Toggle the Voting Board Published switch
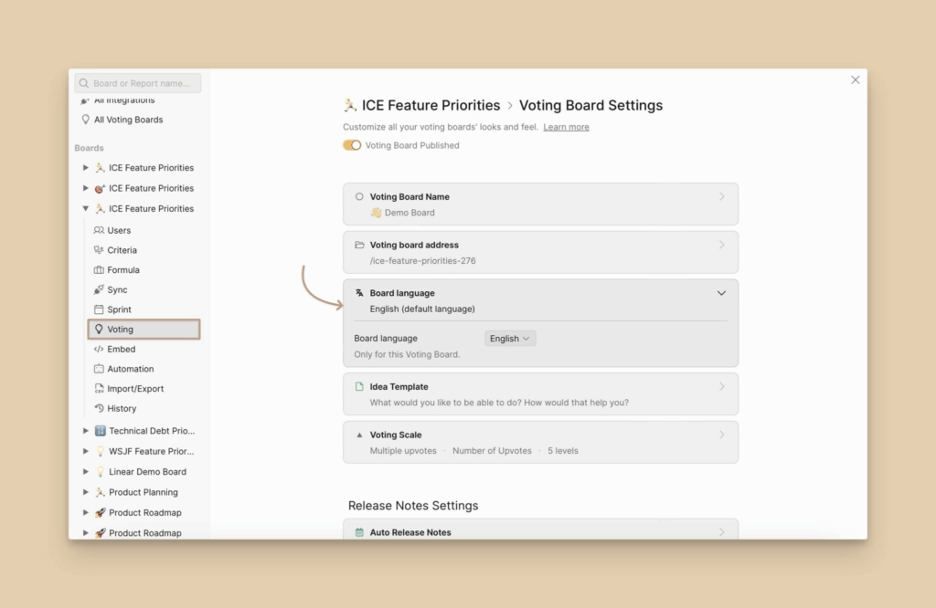Image resolution: width=936 pixels, height=608 pixels. point(352,145)
